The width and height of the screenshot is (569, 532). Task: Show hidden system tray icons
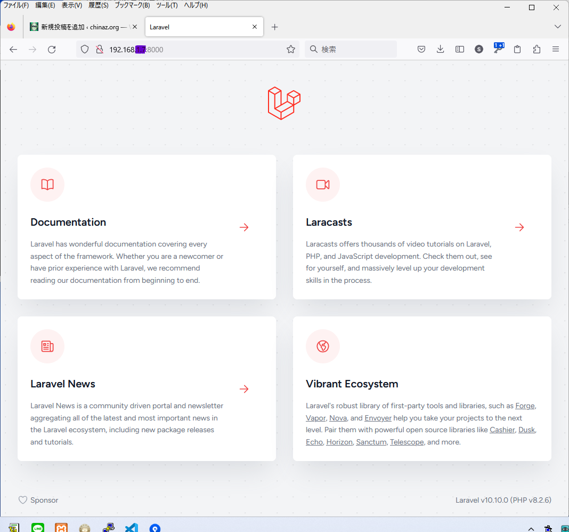[531, 529]
